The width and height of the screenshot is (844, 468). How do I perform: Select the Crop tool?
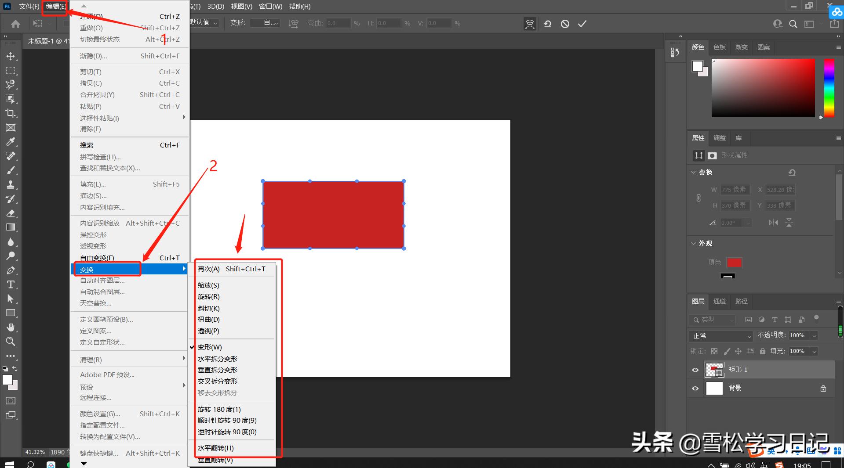click(11, 113)
